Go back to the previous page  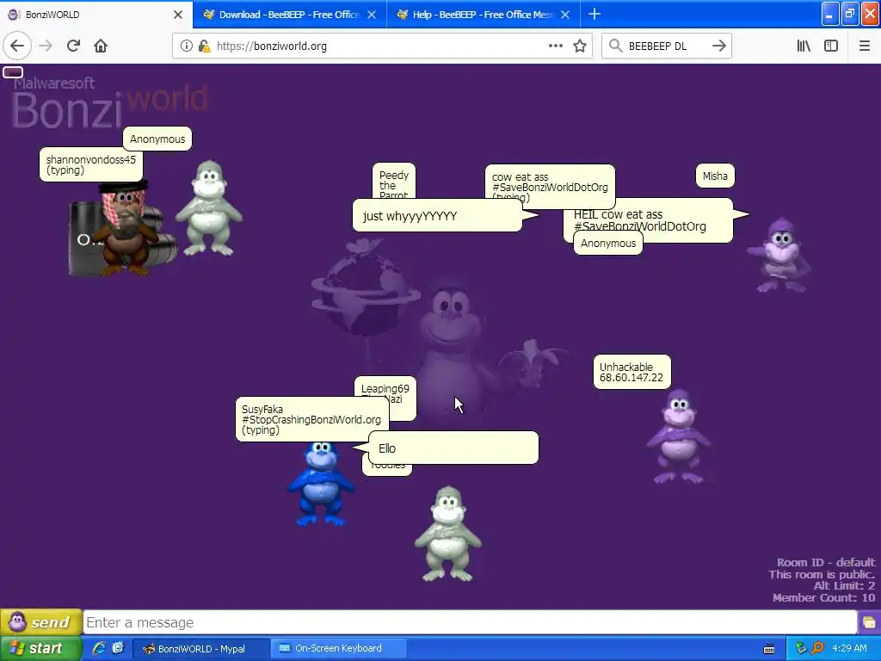tap(17, 46)
